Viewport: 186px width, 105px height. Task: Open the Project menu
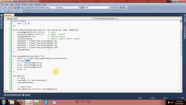click(x=18, y=4)
